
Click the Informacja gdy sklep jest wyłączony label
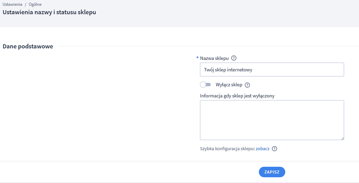click(x=237, y=96)
